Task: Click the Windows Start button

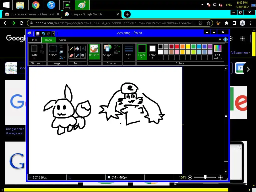Action: coord(6,5)
